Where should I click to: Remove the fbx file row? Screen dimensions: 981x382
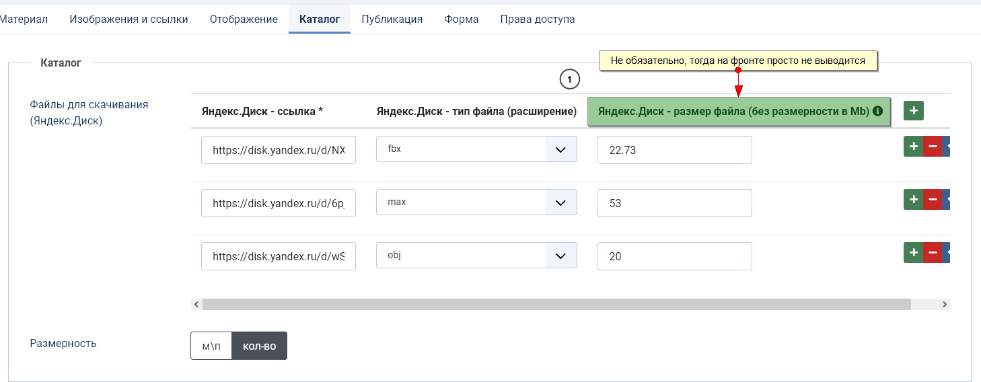[x=932, y=146]
